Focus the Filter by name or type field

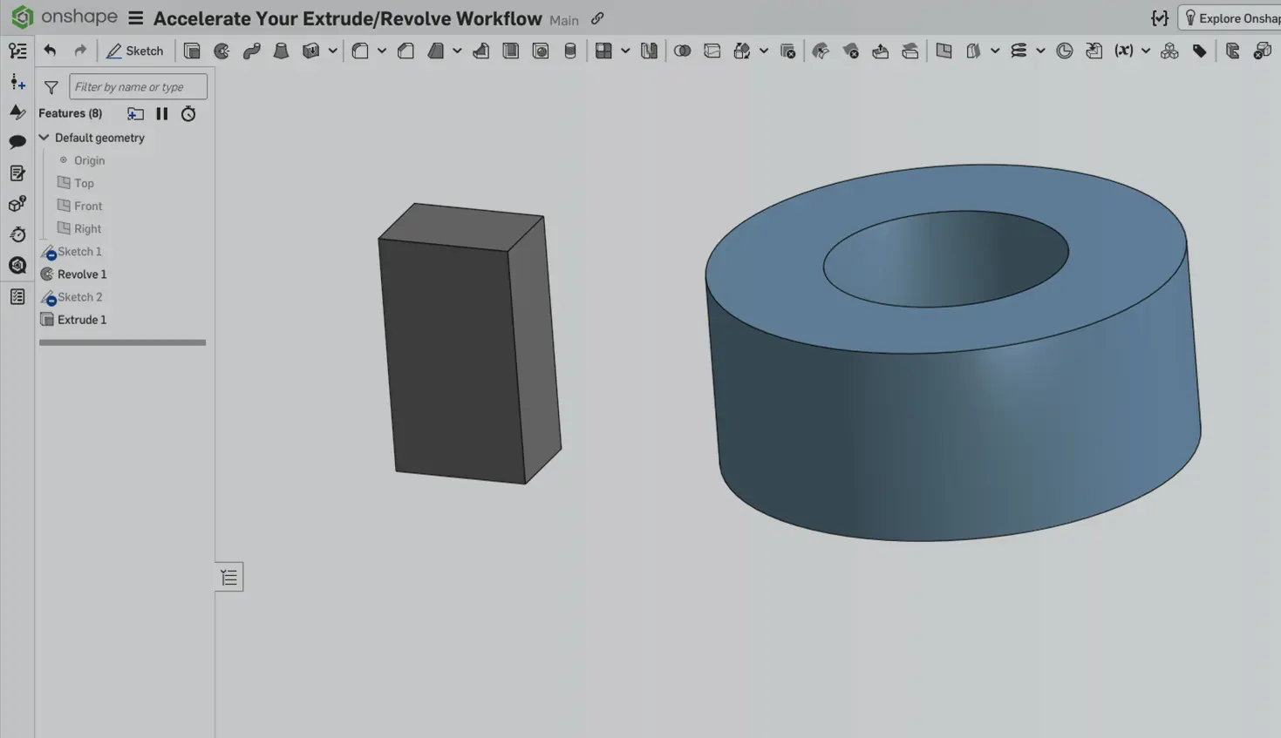click(138, 86)
